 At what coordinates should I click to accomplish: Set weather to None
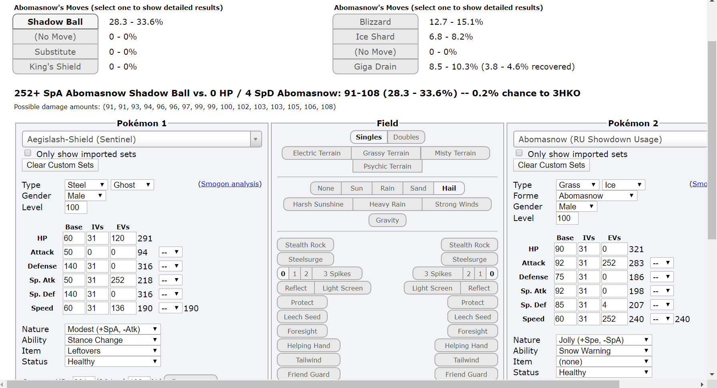pyautogui.click(x=326, y=188)
